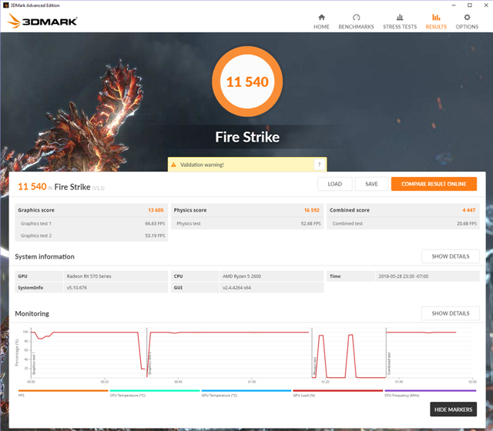493x431 pixels.
Task: Click AMD Ryzen 5 2600 CPU value
Action: (242, 276)
